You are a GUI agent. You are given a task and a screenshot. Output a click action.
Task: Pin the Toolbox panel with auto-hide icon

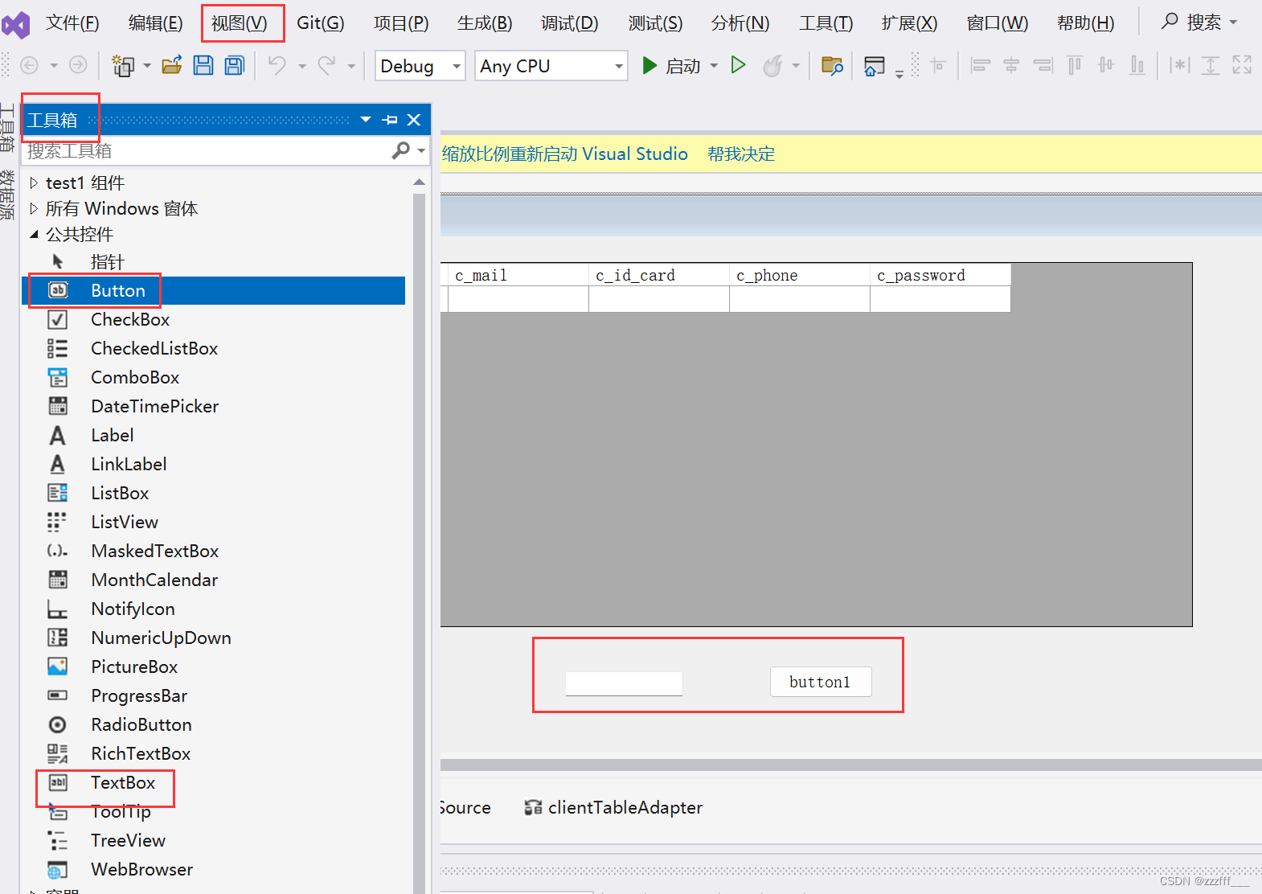(x=390, y=120)
